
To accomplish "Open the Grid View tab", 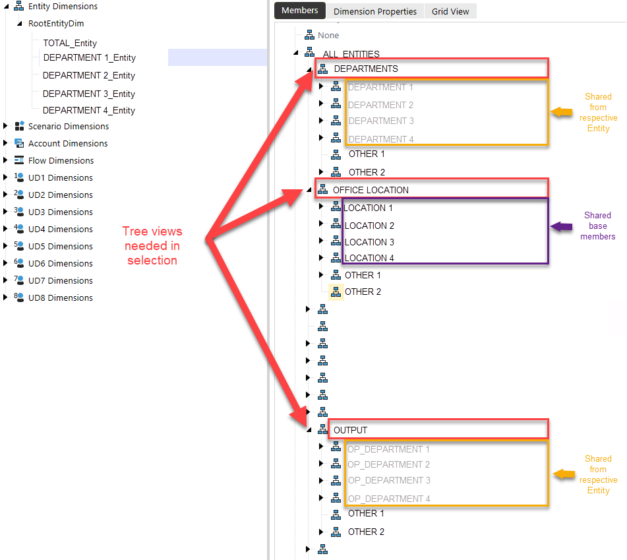I will coord(450,11).
